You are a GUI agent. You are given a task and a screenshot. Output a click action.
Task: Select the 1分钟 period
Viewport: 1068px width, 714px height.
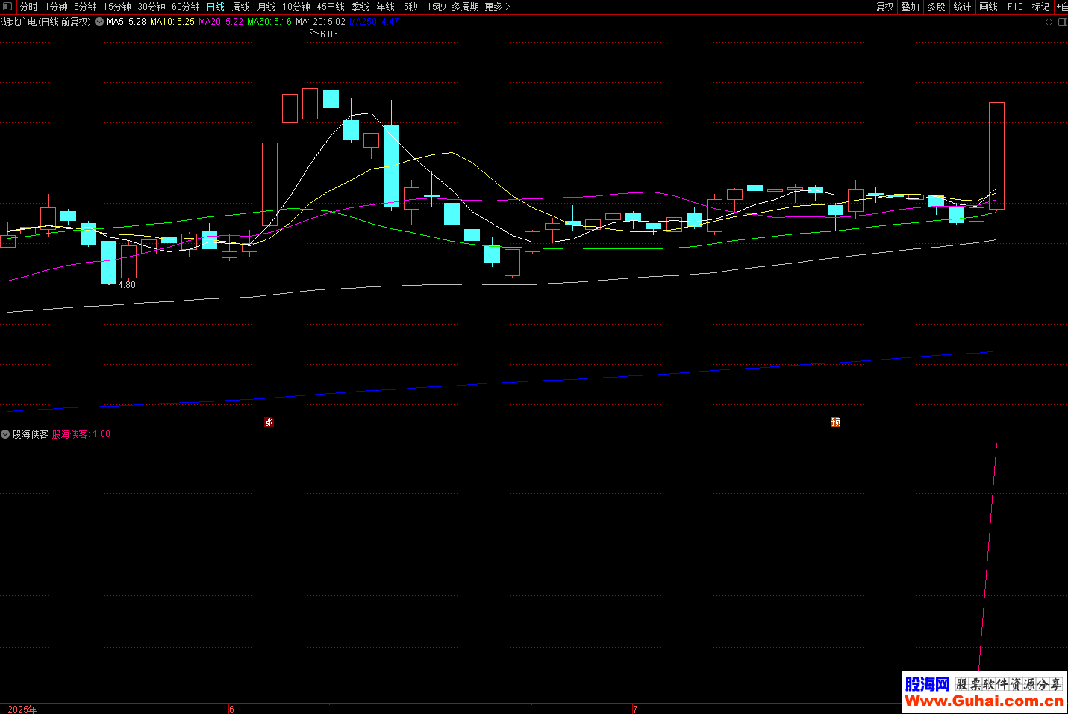click(x=56, y=7)
